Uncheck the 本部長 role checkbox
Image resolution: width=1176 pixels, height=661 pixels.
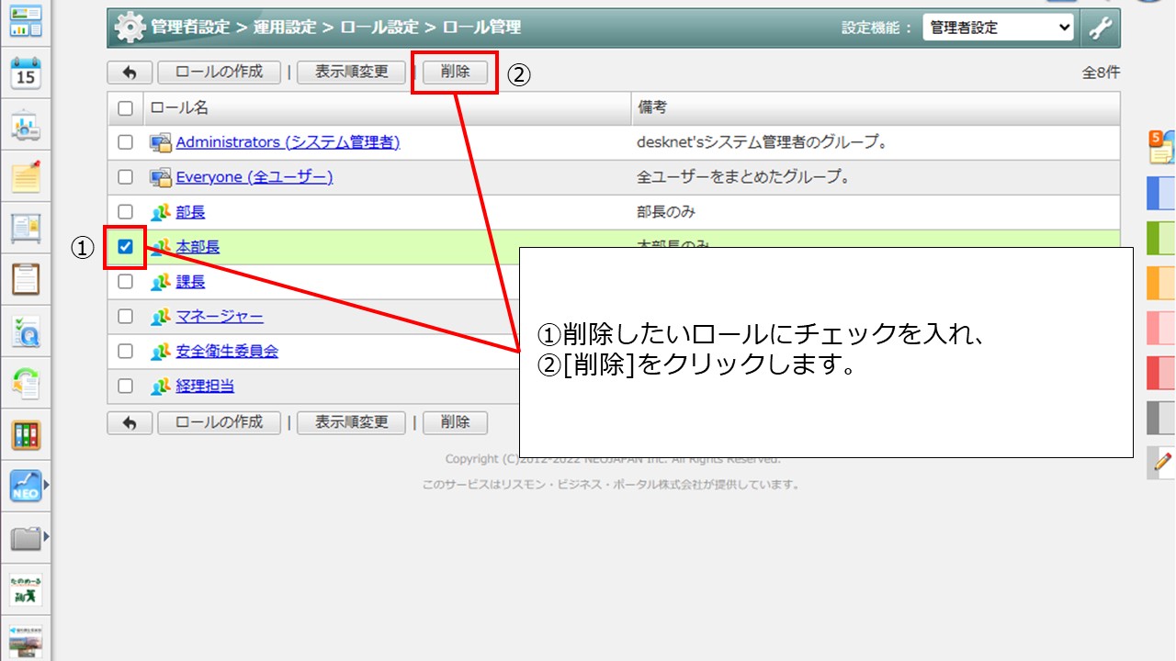point(126,247)
